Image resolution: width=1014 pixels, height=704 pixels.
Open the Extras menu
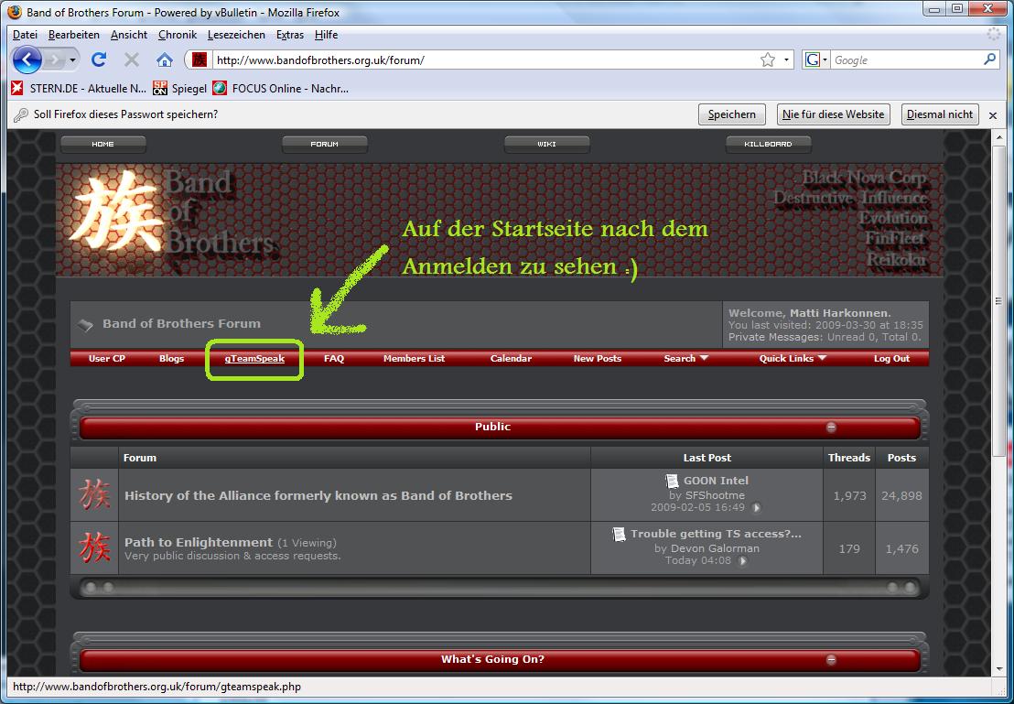click(290, 35)
